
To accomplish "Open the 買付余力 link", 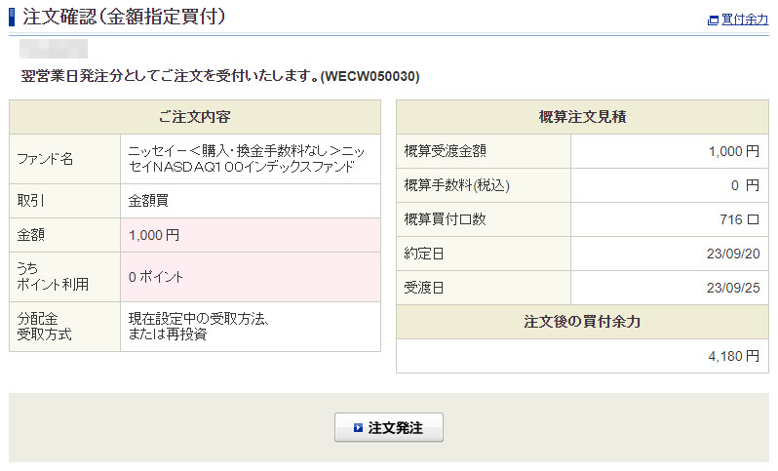I will [745, 20].
